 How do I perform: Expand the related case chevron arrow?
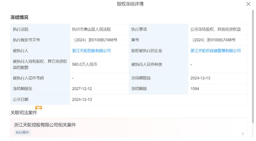pyautogui.click(x=243, y=134)
